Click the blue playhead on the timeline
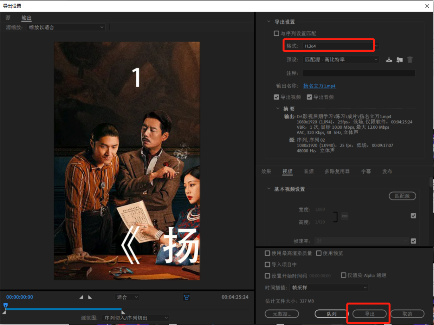This screenshot has height=325, width=434. click(x=5, y=306)
